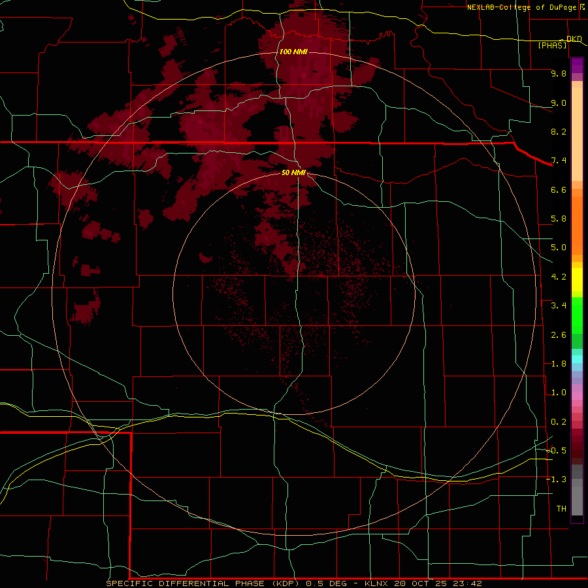588x588 pixels.
Task: Click the orange segment of the color bar
Action: click(577, 226)
